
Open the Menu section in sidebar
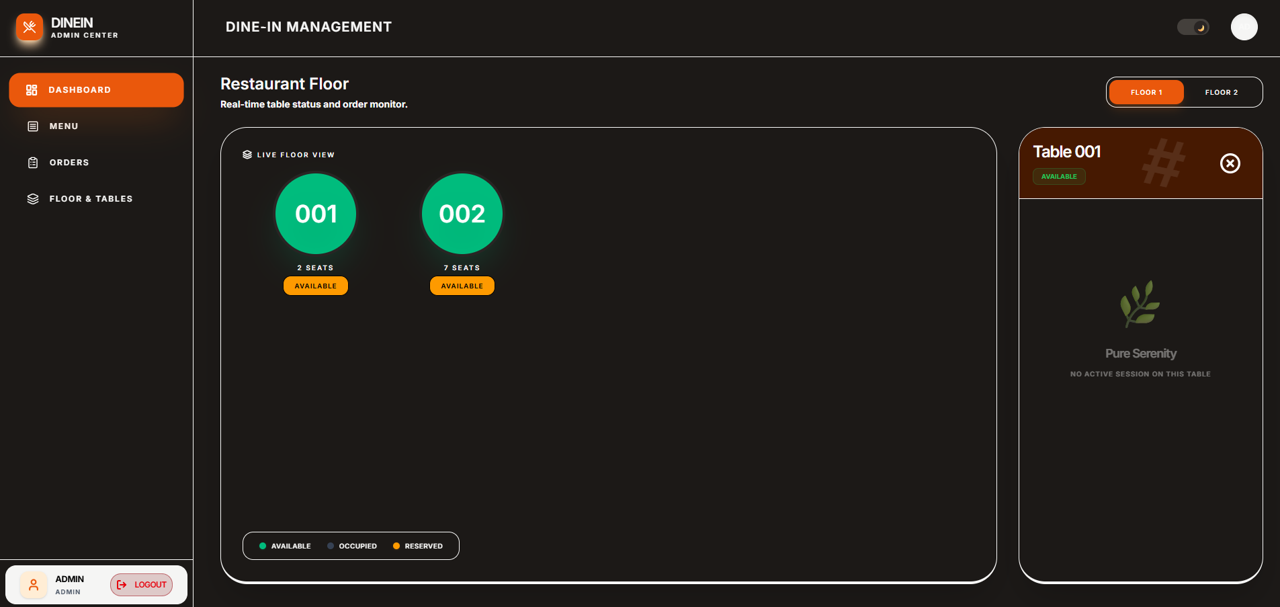coord(96,126)
